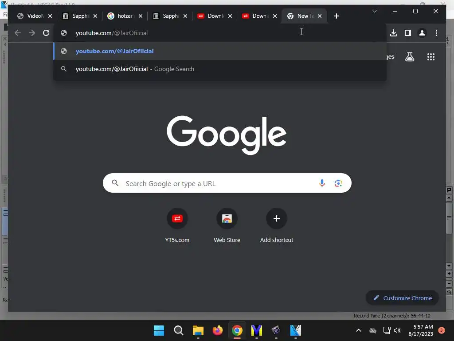
Task: Open the Web Store shortcut
Action: (227, 226)
